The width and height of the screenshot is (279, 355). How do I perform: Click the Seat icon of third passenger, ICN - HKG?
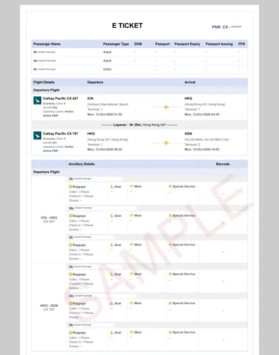(112, 245)
